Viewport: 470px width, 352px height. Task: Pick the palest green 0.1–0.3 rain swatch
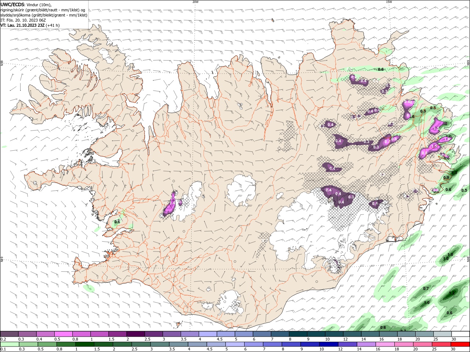[10, 344]
